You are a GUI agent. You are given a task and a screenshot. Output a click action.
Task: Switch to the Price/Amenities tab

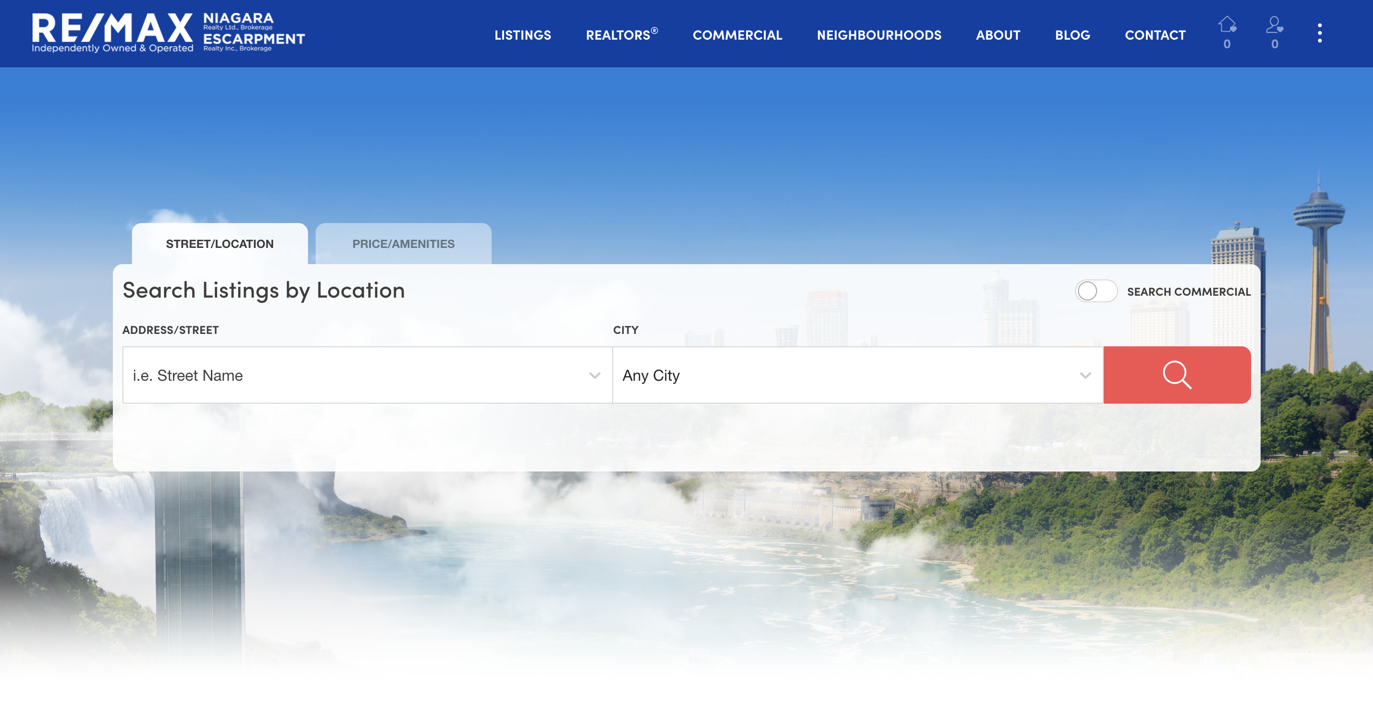point(404,244)
